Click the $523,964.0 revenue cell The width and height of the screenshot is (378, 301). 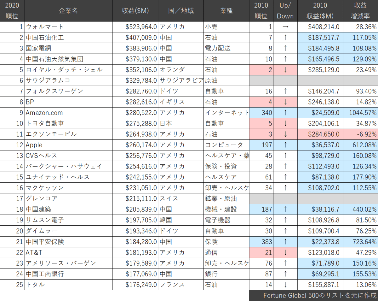(x=135, y=27)
